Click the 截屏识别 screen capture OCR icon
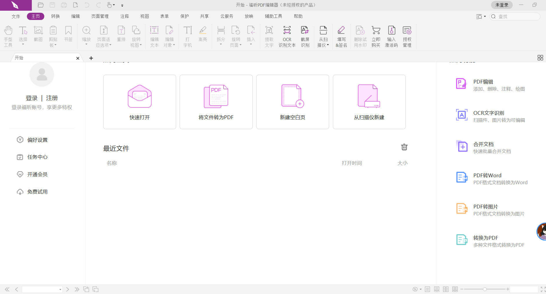546x294 pixels. click(x=305, y=36)
